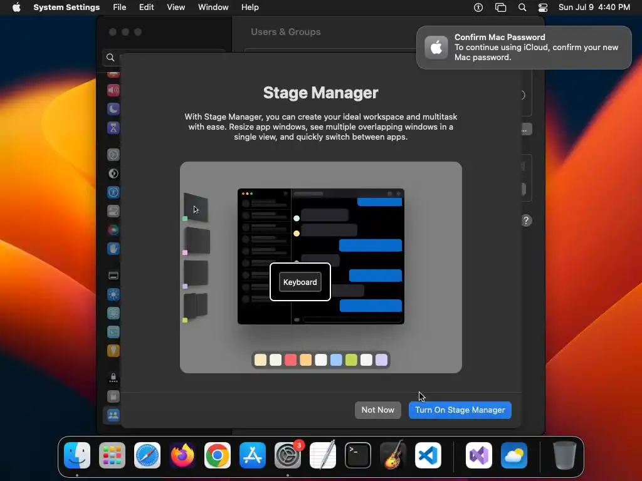The width and height of the screenshot is (642, 481).
Task: Open Control Center settings in sidebar
Action: pyautogui.click(x=113, y=211)
